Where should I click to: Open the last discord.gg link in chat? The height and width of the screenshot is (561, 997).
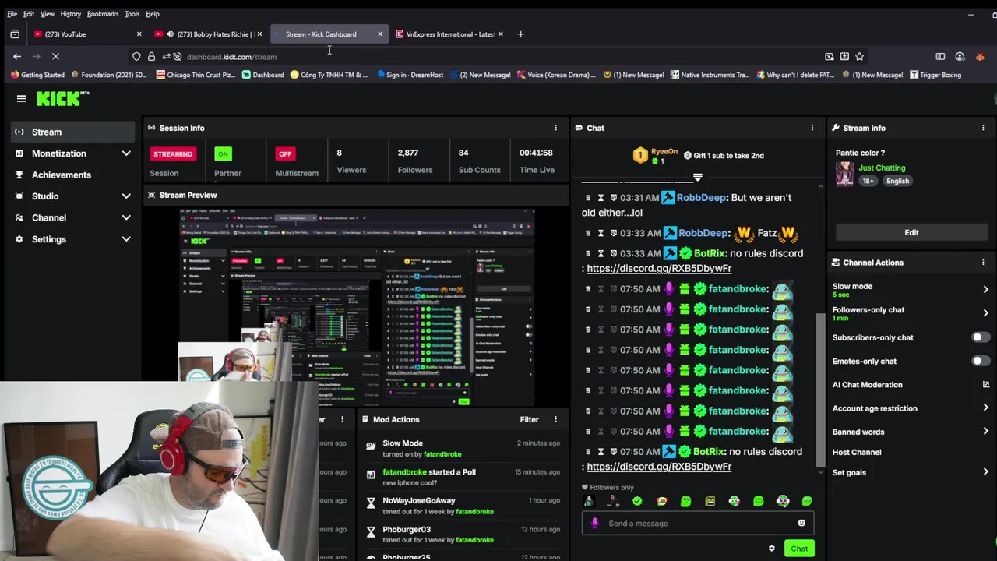(659, 466)
